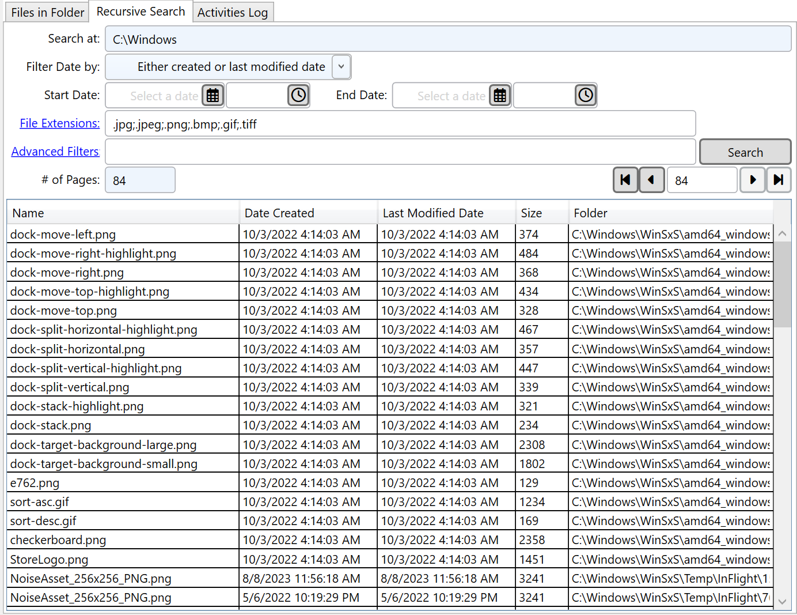
Task: Open the End Date clock time picker
Action: pyautogui.click(x=586, y=96)
